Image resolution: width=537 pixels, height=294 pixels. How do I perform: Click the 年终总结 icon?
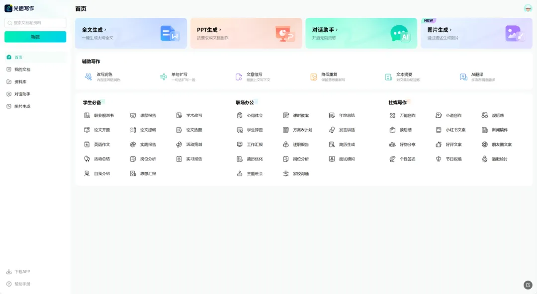332,116
